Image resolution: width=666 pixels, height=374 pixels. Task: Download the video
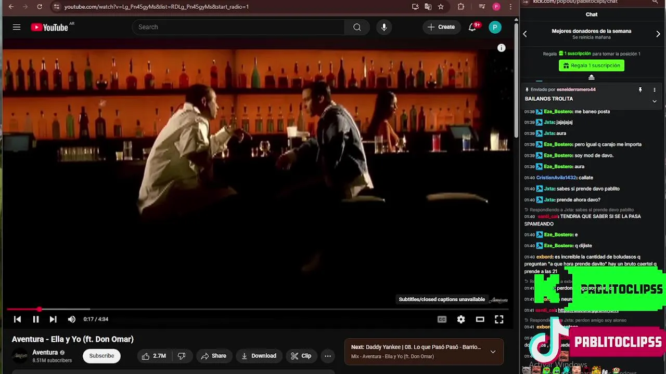click(259, 356)
